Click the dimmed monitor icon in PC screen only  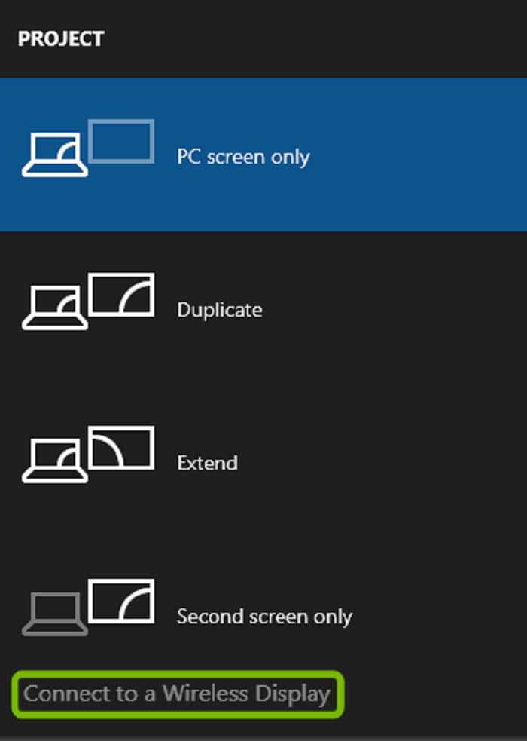pyautogui.click(x=121, y=141)
